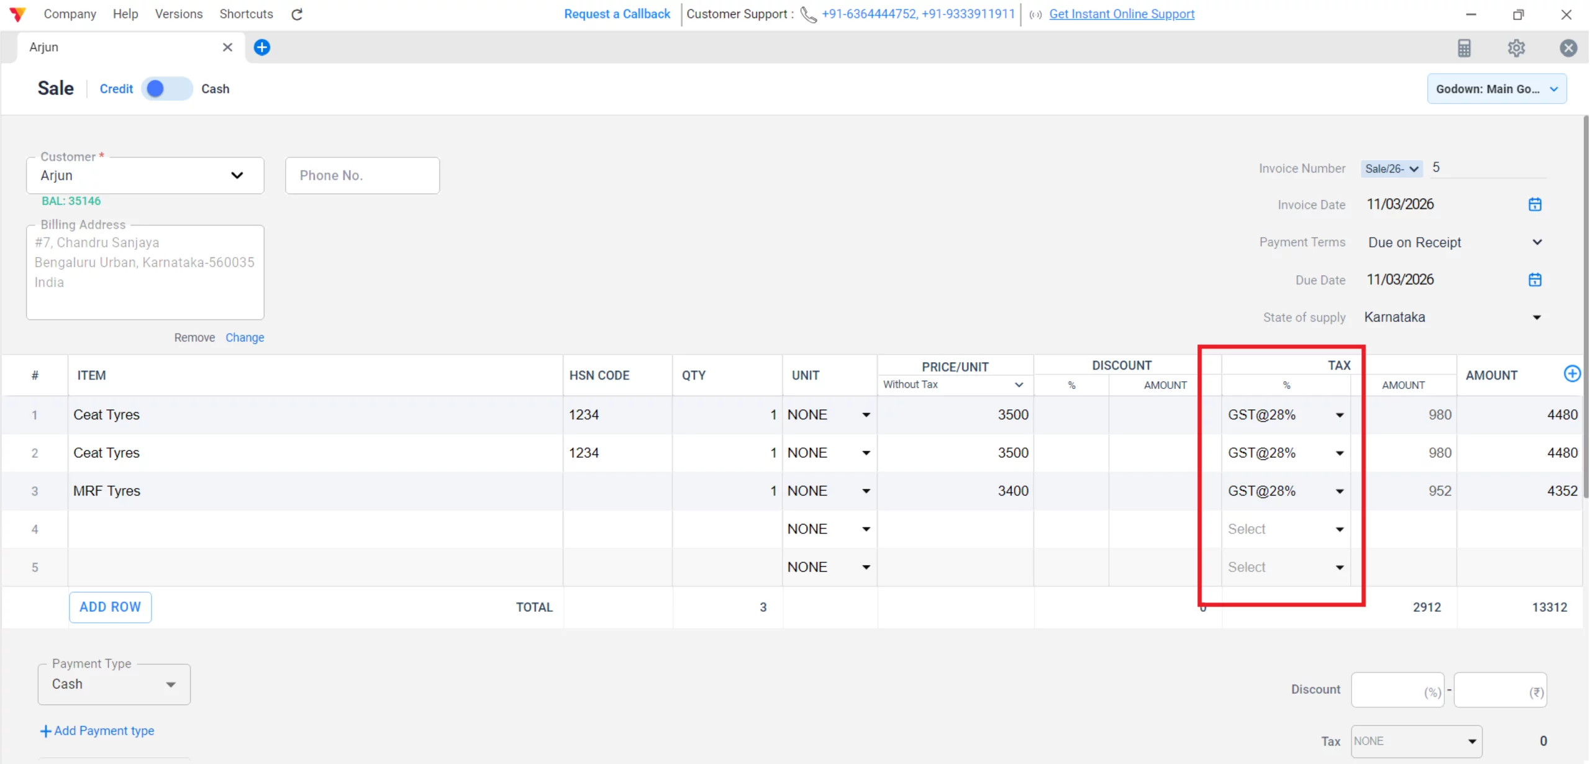The image size is (1590, 764).
Task: Open the Versions menu
Action: pos(178,14)
